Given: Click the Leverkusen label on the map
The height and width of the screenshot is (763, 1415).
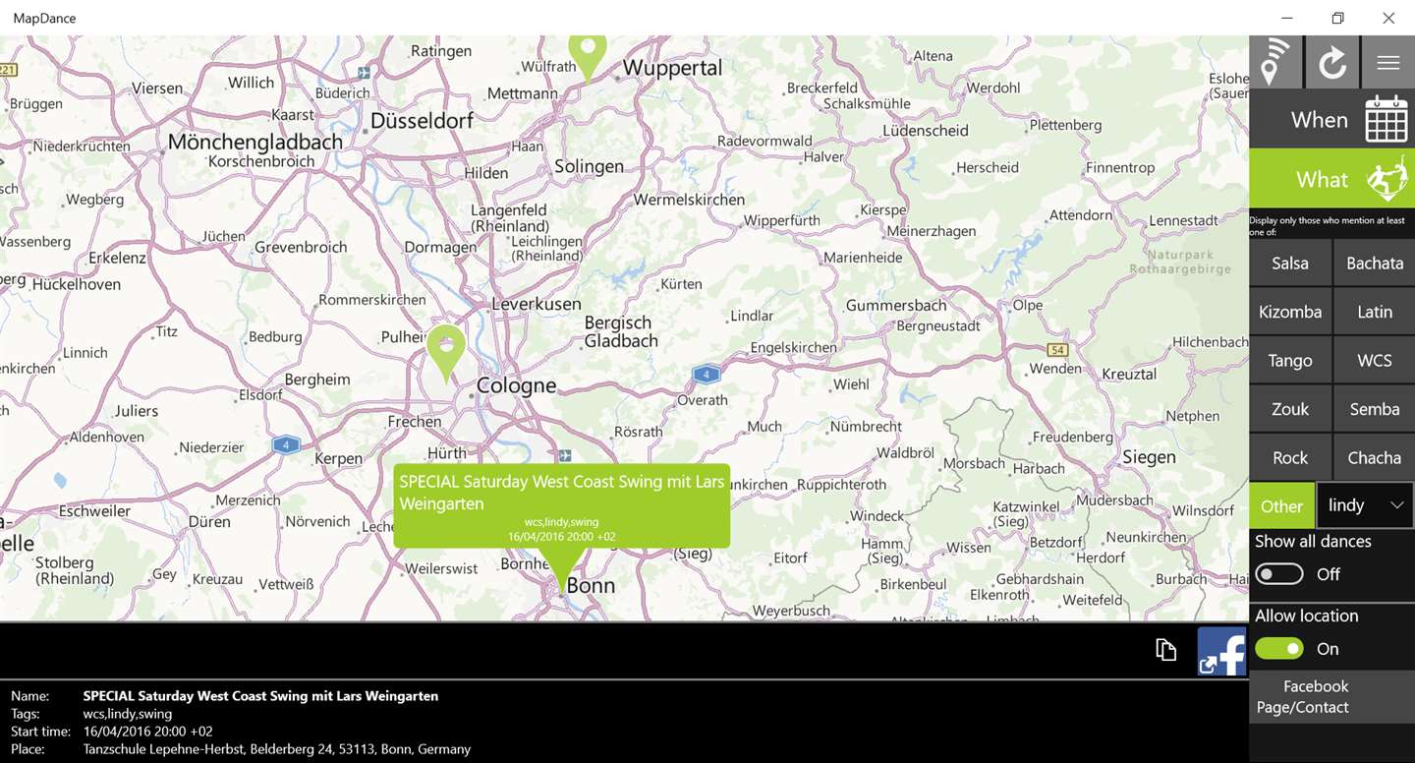Looking at the screenshot, I should click(x=537, y=304).
